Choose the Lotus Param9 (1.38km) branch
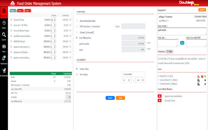 pyautogui.click(x=159, y=80)
